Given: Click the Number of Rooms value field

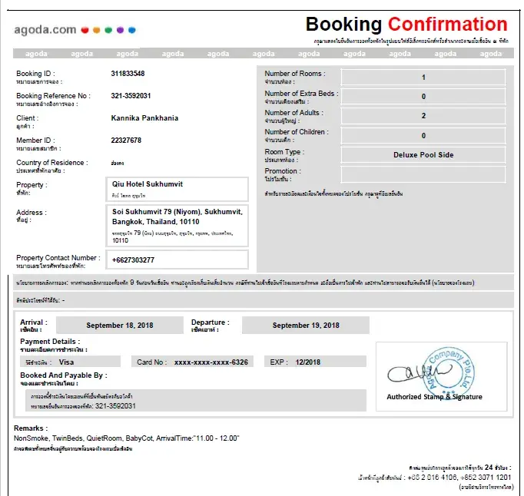Looking at the screenshot, I should pos(423,77).
